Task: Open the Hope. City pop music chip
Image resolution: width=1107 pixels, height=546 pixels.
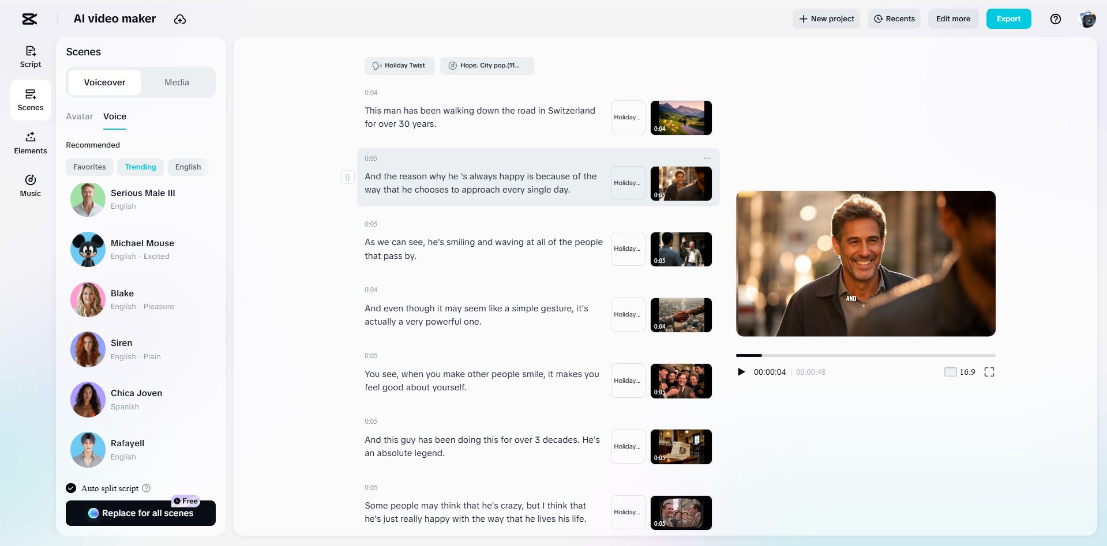Action: [487, 66]
